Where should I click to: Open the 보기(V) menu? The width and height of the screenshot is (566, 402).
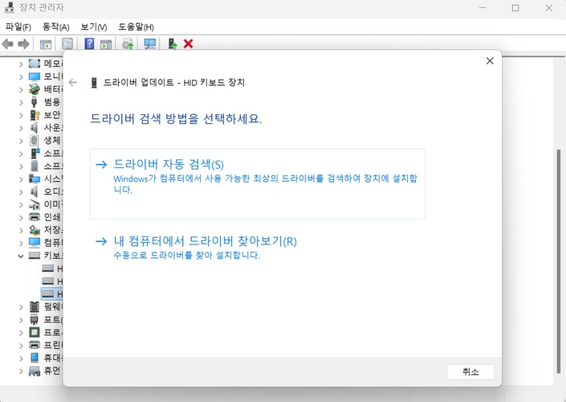tap(94, 27)
